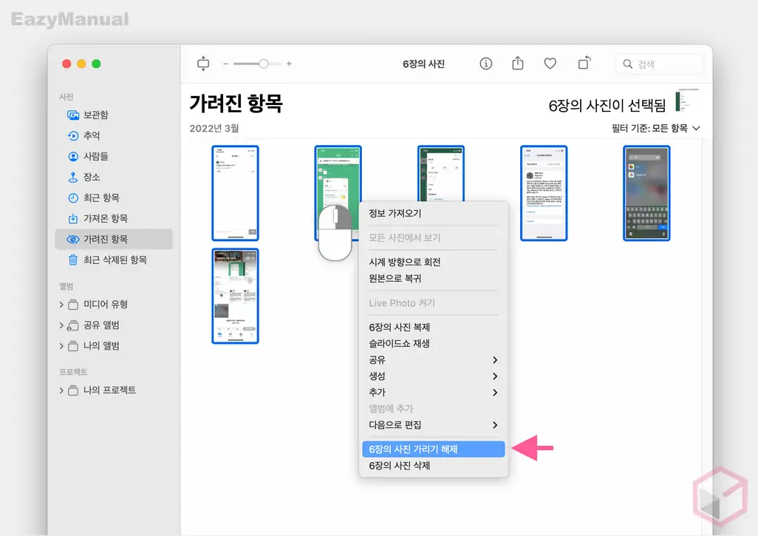Click the rotate icon in the toolbar
The width and height of the screenshot is (758, 536).
[584, 64]
